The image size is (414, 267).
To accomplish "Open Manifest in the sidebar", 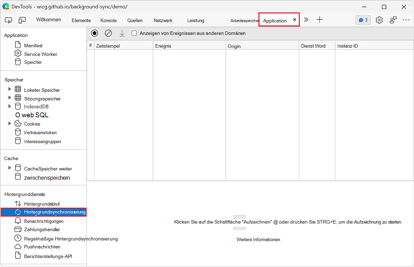I will (x=33, y=46).
